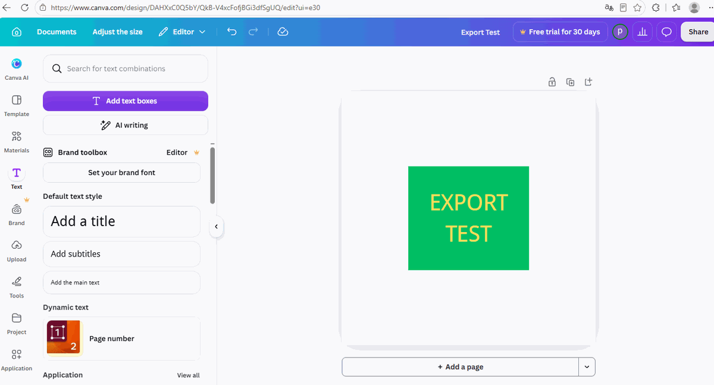Bookmark page with star icon
Screen dimensions: 714x385
coord(638,8)
